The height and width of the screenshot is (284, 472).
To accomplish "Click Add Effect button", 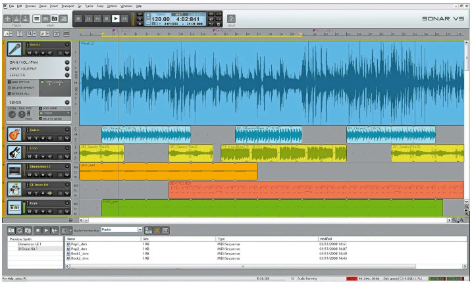I will coord(18,82).
